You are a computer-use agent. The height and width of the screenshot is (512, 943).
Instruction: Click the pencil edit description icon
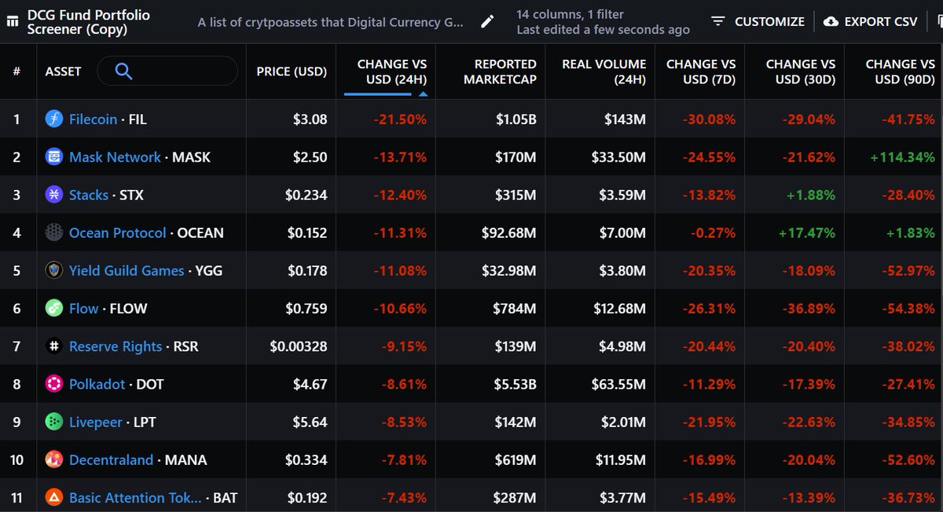coord(488,22)
